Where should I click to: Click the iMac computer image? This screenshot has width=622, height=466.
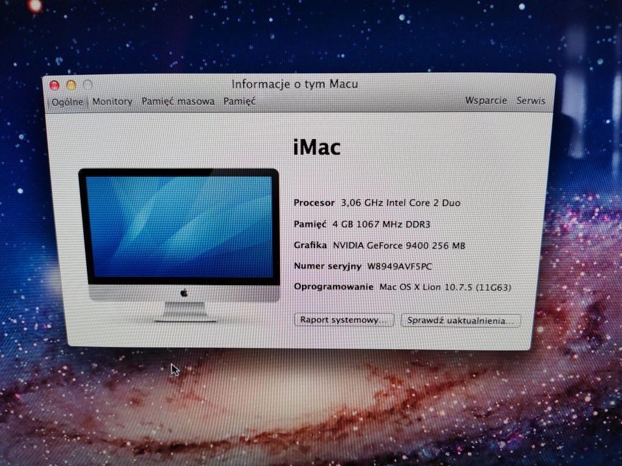pos(179,245)
